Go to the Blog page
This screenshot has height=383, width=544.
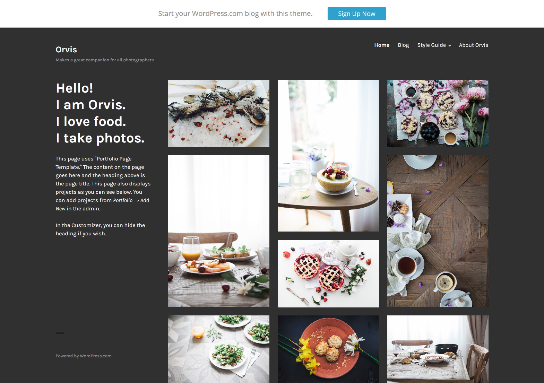(x=403, y=45)
